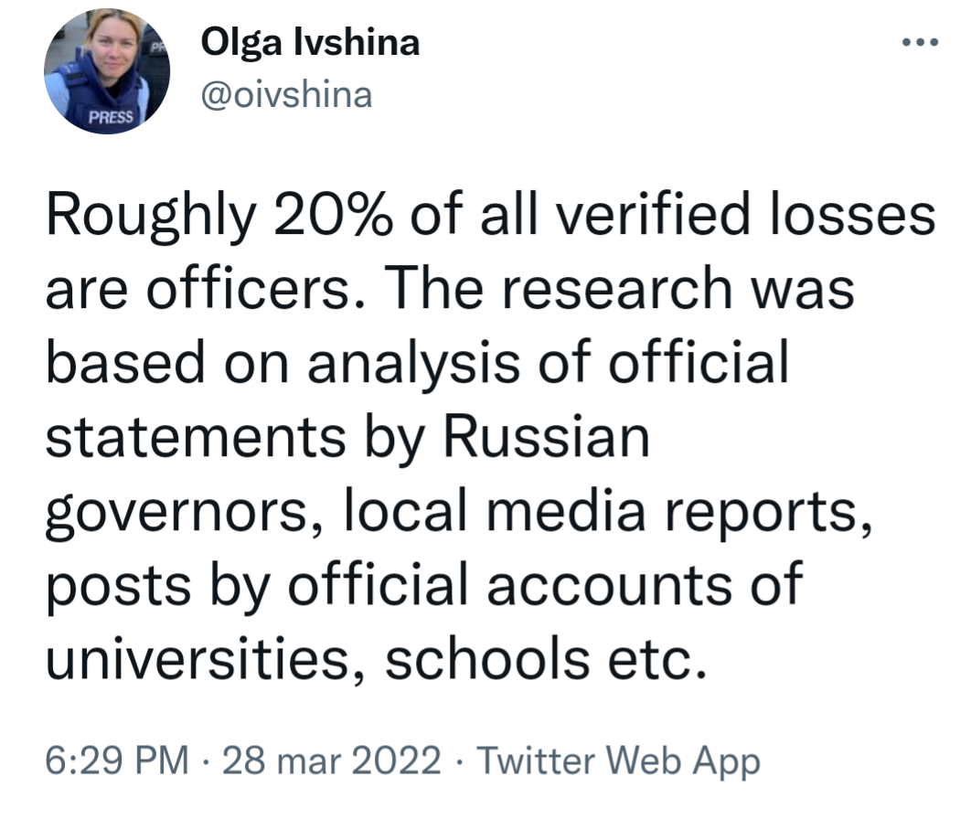
Task: Click the 6:29 PM timestamp
Action: pos(117,760)
